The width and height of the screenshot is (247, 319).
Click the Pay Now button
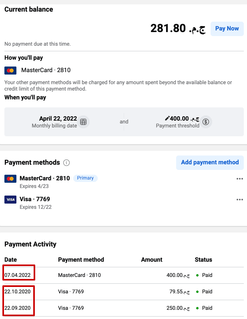pyautogui.click(x=227, y=29)
